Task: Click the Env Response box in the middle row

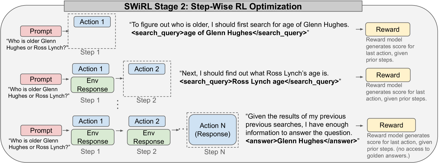Action: [92, 85]
